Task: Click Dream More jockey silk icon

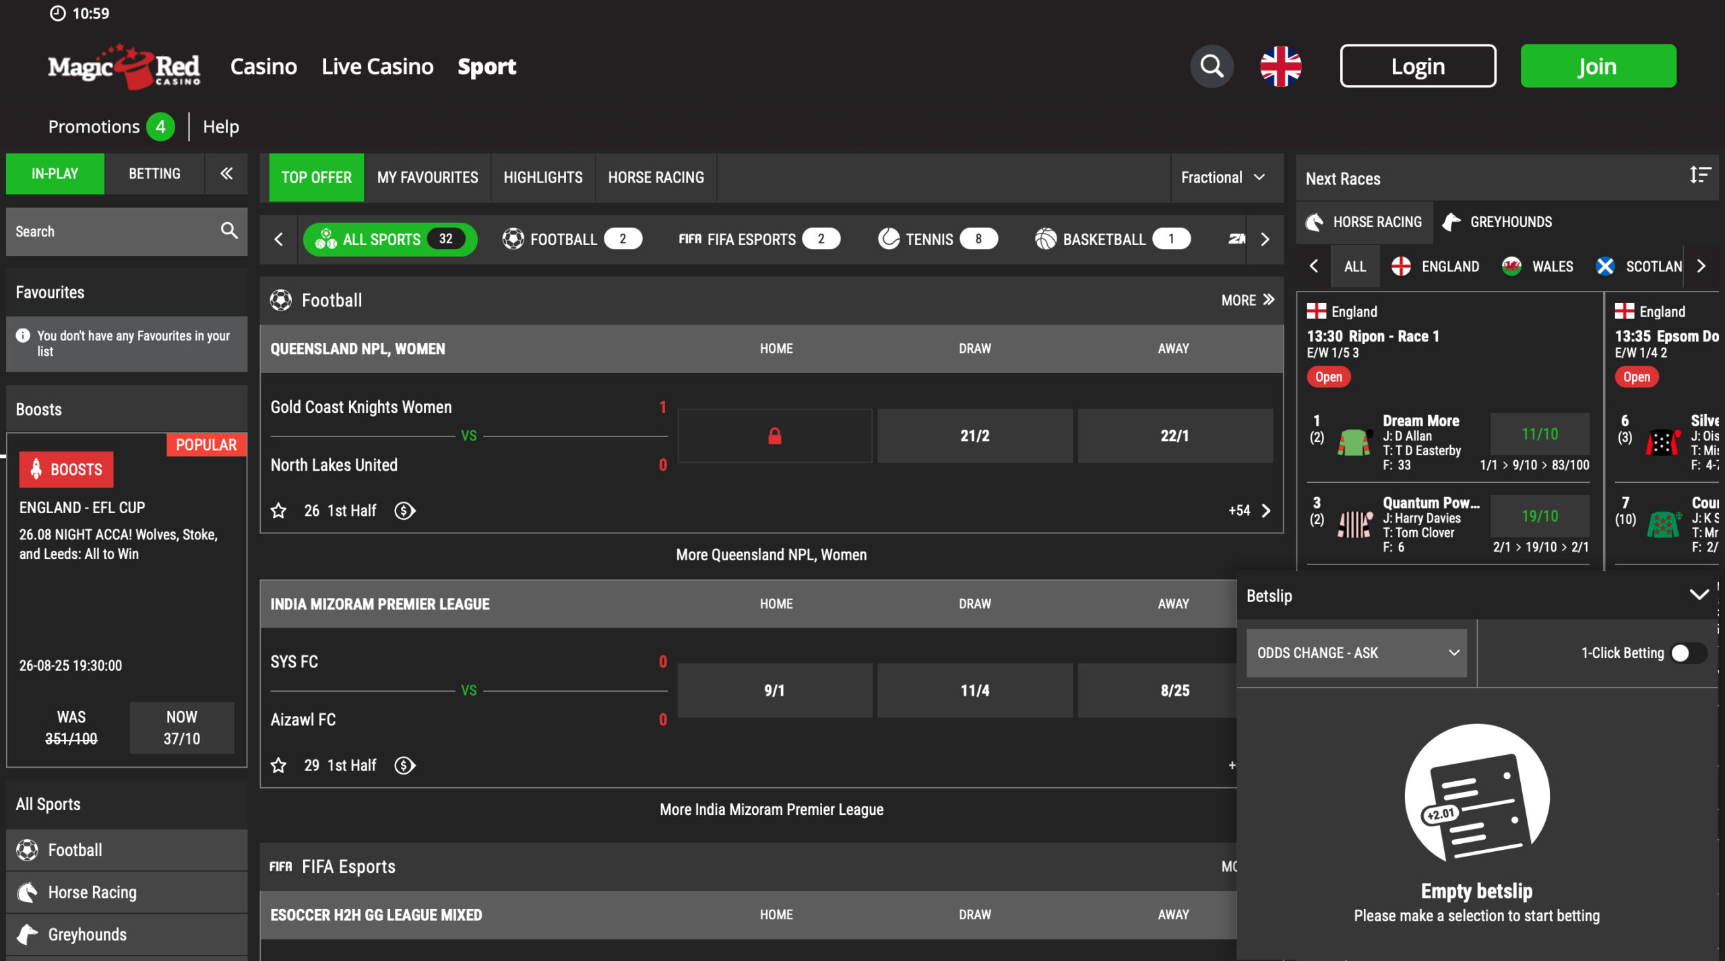Action: [x=1354, y=442]
